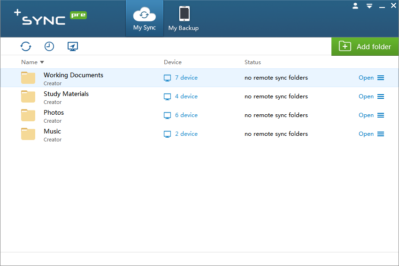This screenshot has width=399, height=266.
Task: Switch to the My Backup tab
Action: click(184, 19)
